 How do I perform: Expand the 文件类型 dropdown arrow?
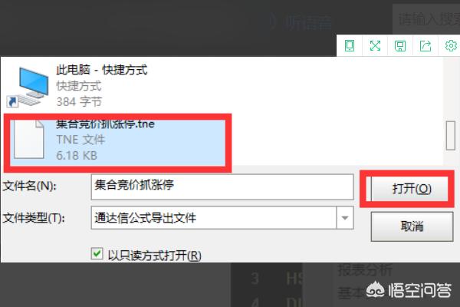(345, 218)
